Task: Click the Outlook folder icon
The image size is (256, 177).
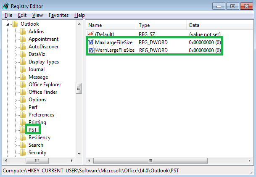Action: point(15,24)
